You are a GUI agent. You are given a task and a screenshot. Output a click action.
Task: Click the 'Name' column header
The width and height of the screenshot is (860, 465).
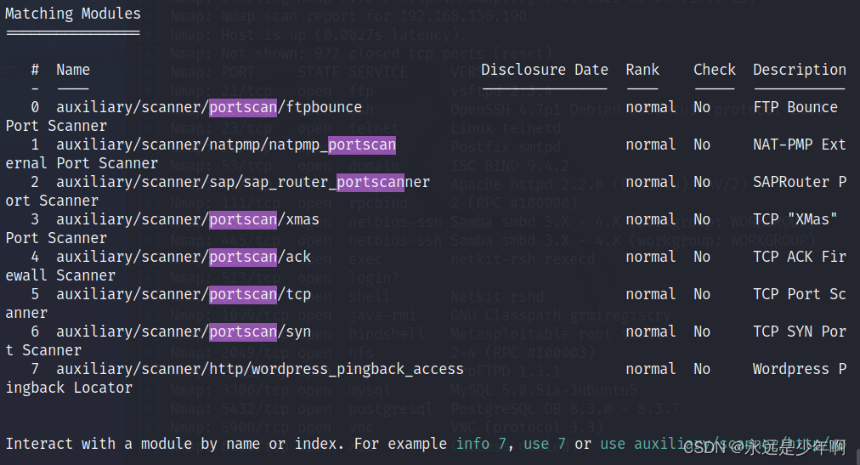click(x=73, y=70)
